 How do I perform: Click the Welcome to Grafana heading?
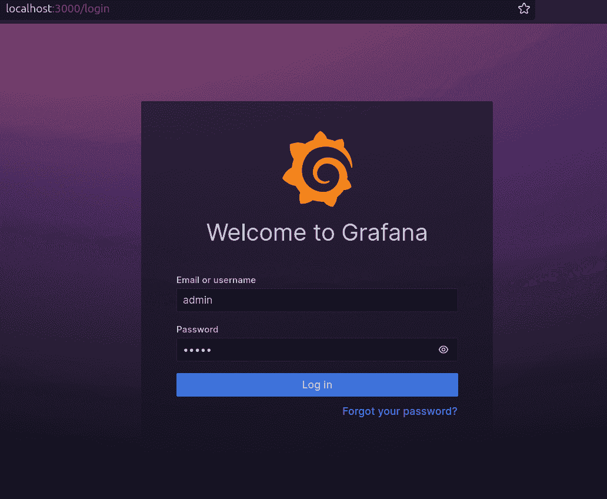pyautogui.click(x=317, y=232)
